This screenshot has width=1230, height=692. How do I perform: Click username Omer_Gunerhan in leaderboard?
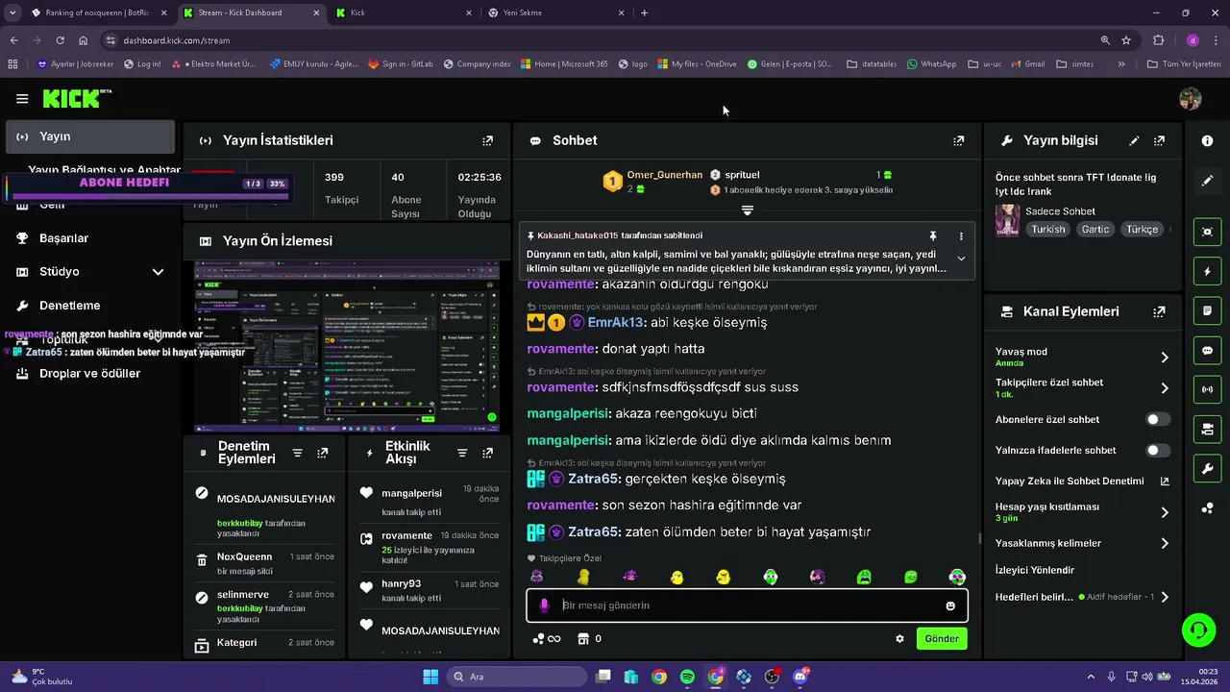pyautogui.click(x=665, y=175)
